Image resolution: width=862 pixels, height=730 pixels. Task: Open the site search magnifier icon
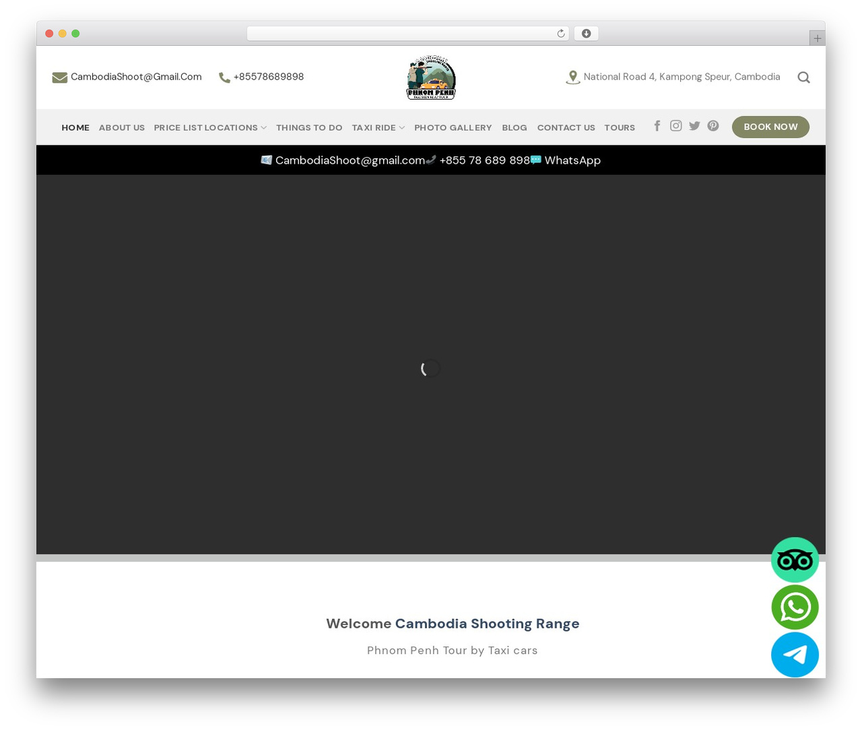[803, 77]
